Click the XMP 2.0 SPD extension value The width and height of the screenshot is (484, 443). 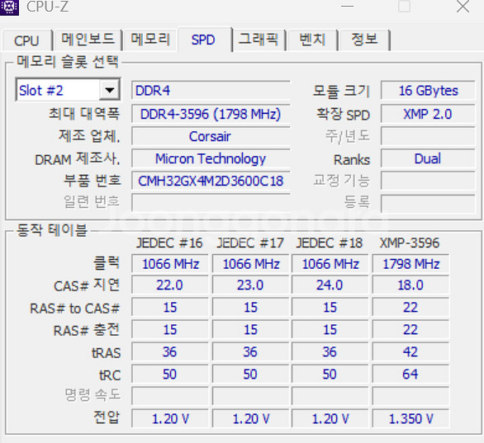(428, 114)
